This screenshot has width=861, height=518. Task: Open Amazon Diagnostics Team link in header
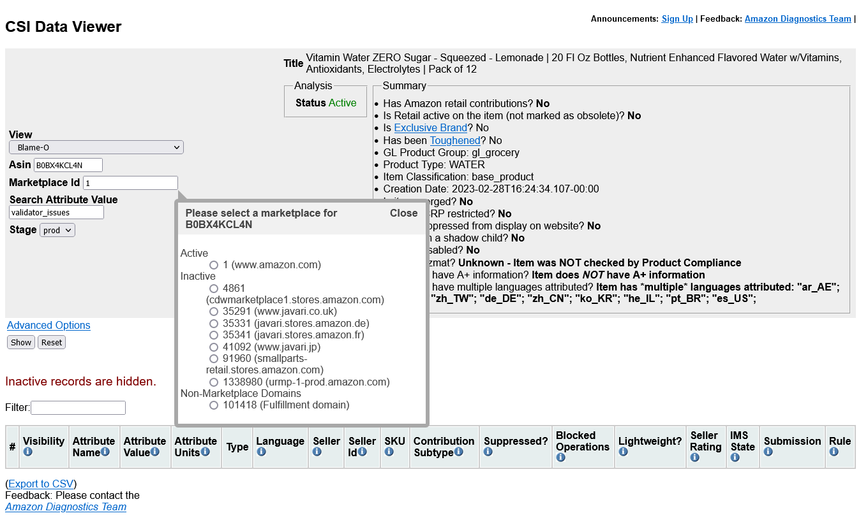798,18
